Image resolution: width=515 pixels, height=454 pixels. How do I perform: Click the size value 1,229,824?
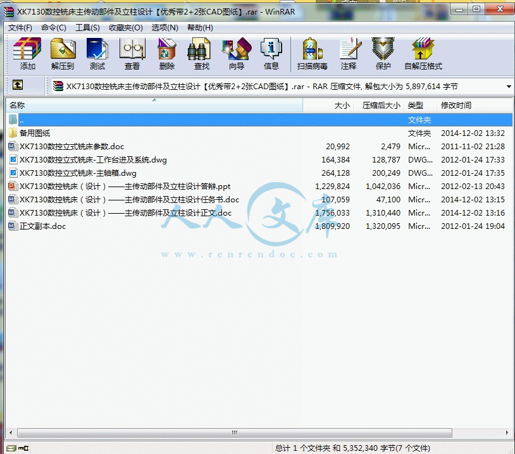(332, 187)
